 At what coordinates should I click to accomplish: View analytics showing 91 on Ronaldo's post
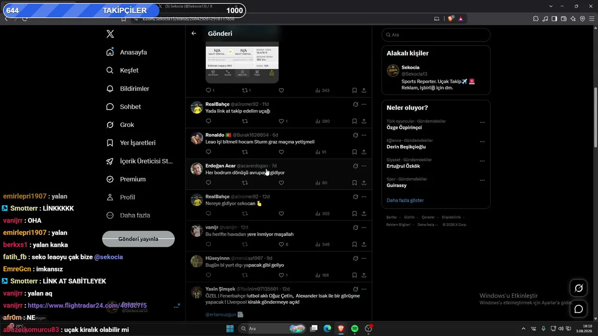coord(321,152)
